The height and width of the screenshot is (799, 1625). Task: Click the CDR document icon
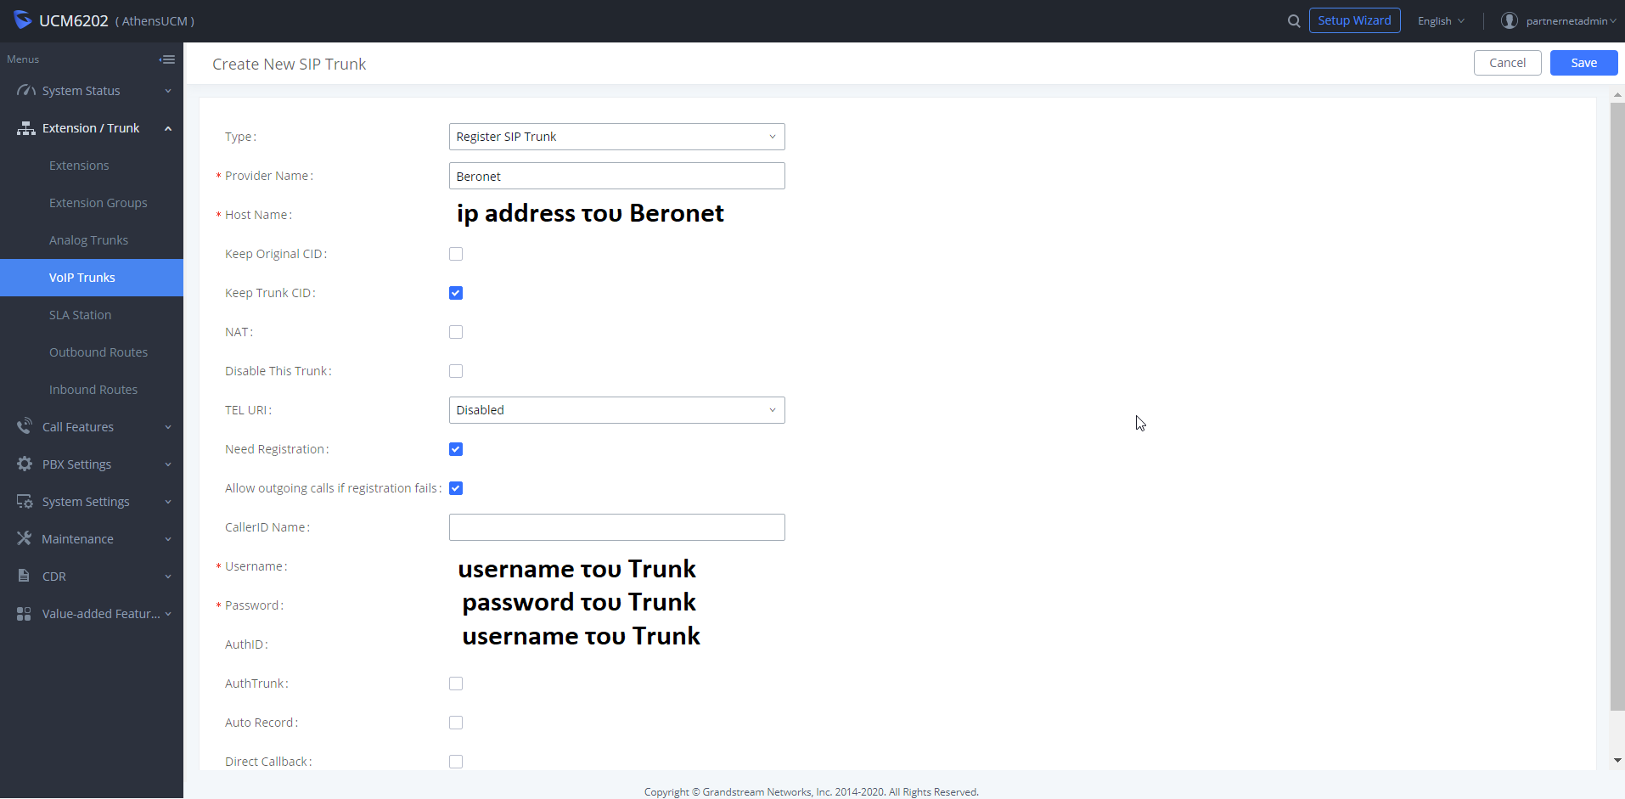point(25,576)
